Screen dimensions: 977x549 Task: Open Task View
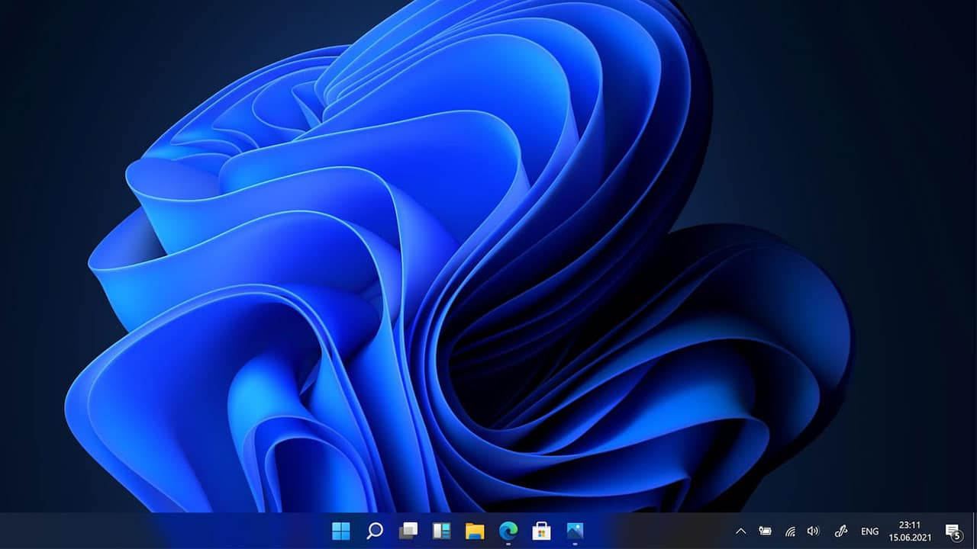pyautogui.click(x=410, y=530)
